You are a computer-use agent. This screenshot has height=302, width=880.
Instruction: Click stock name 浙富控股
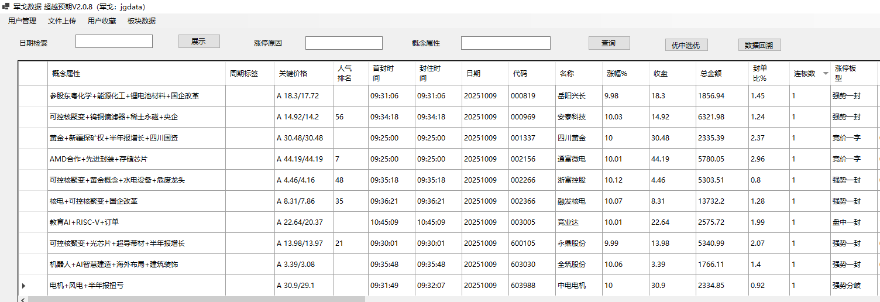point(572,180)
